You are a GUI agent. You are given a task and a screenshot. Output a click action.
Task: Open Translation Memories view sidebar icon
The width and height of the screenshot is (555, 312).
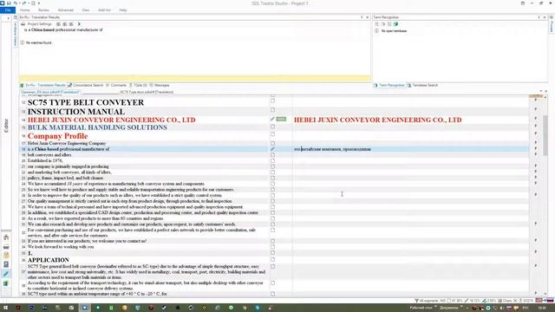pyautogui.click(x=6, y=283)
